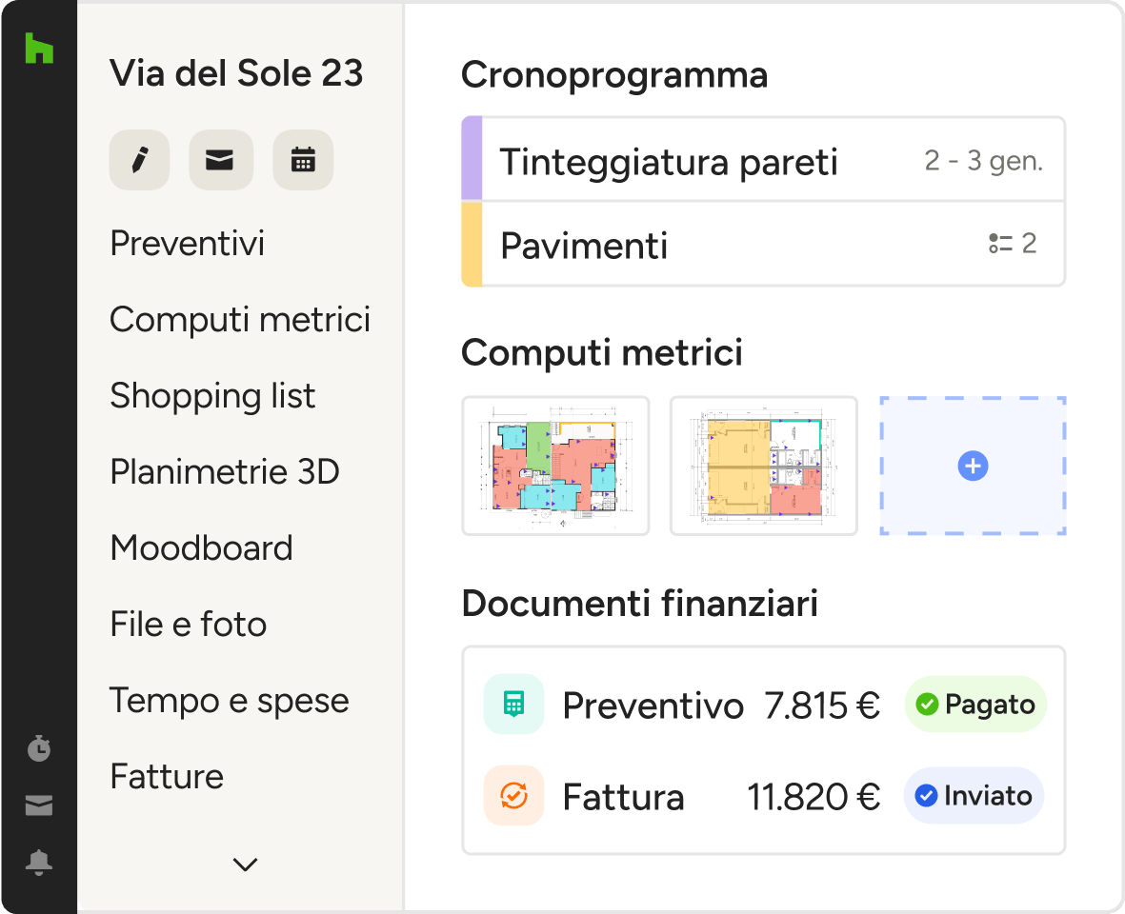This screenshot has width=1125, height=914.
Task: Click the pencil edit icon
Action: [x=140, y=160]
